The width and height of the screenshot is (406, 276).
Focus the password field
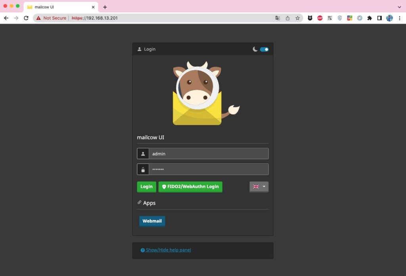[x=209, y=169]
